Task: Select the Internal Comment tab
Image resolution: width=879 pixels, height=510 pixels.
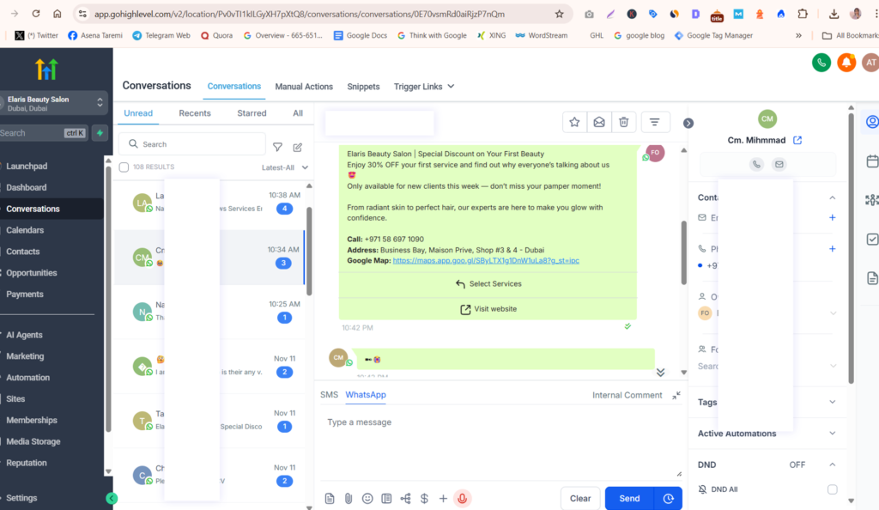Action: click(x=627, y=395)
